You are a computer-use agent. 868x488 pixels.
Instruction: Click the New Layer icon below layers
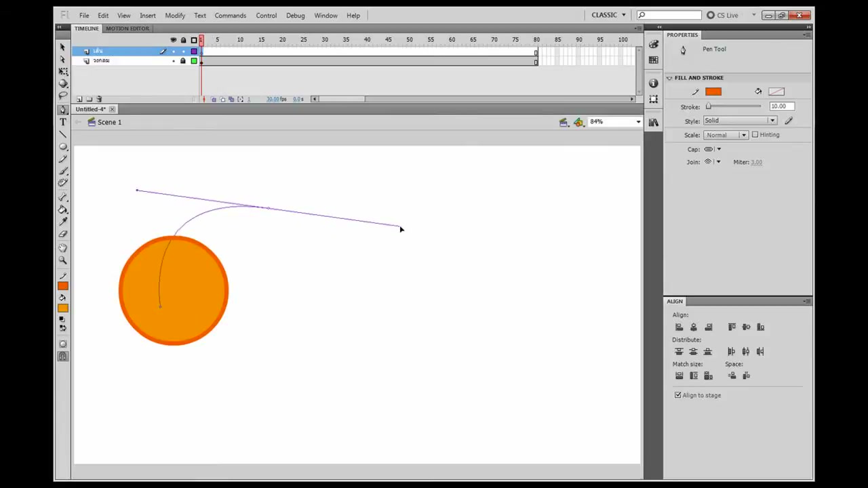pyautogui.click(x=79, y=99)
